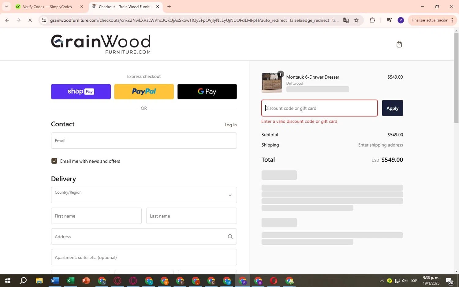
Task: Open the notification center icon
Action: coord(450,281)
